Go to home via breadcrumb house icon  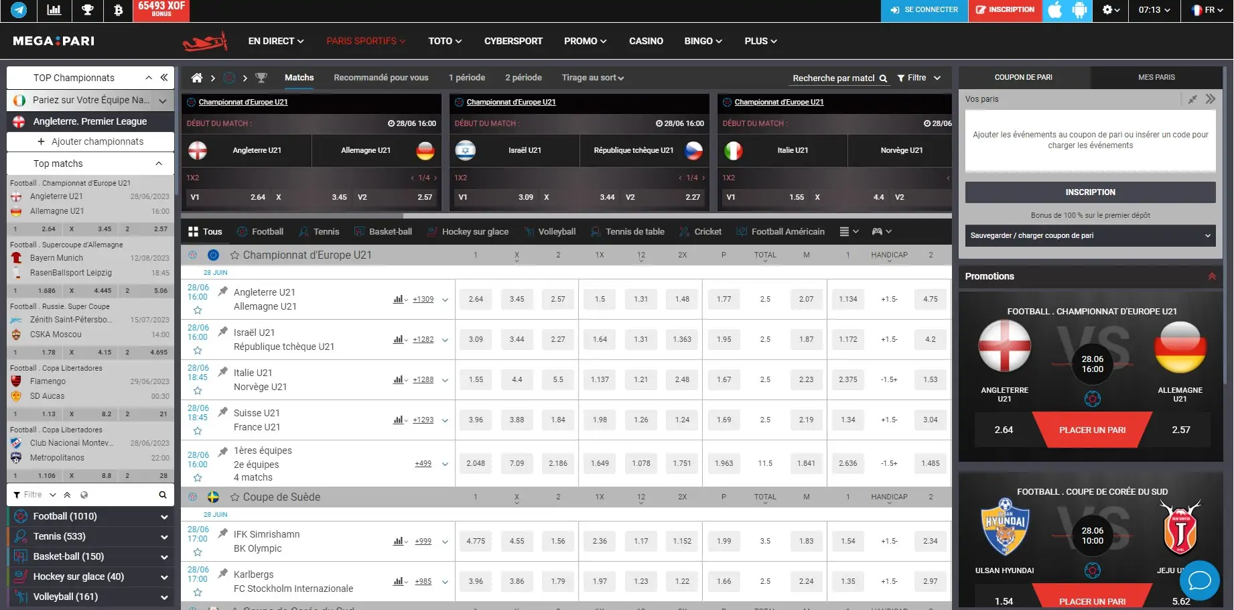tap(196, 78)
